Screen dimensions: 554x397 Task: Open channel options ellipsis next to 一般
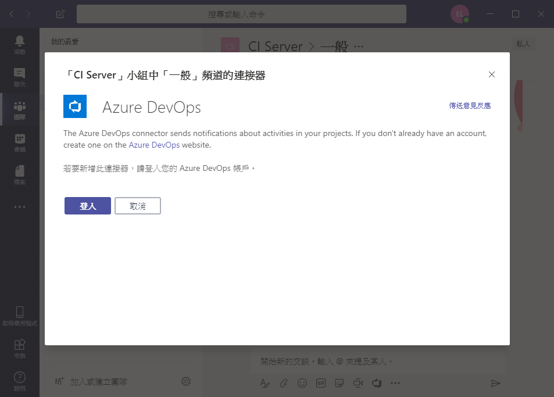pos(359,47)
